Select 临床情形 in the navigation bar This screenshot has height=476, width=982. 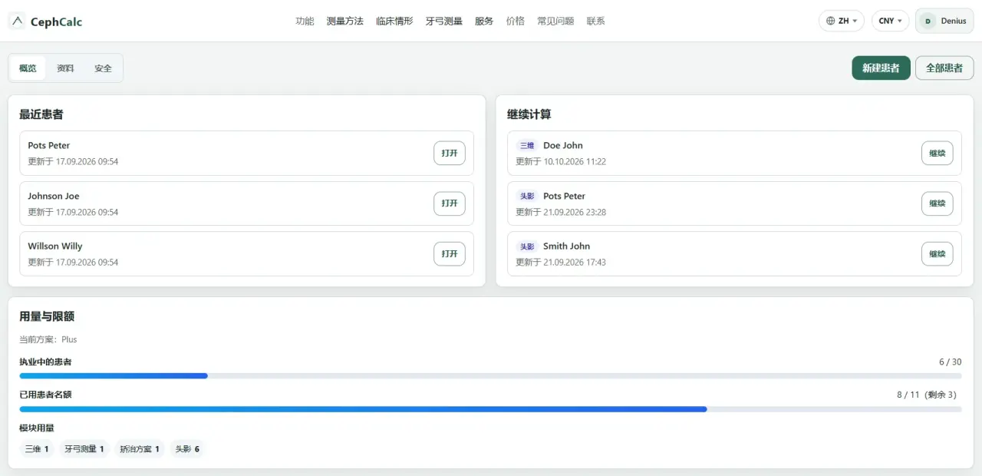[394, 21]
